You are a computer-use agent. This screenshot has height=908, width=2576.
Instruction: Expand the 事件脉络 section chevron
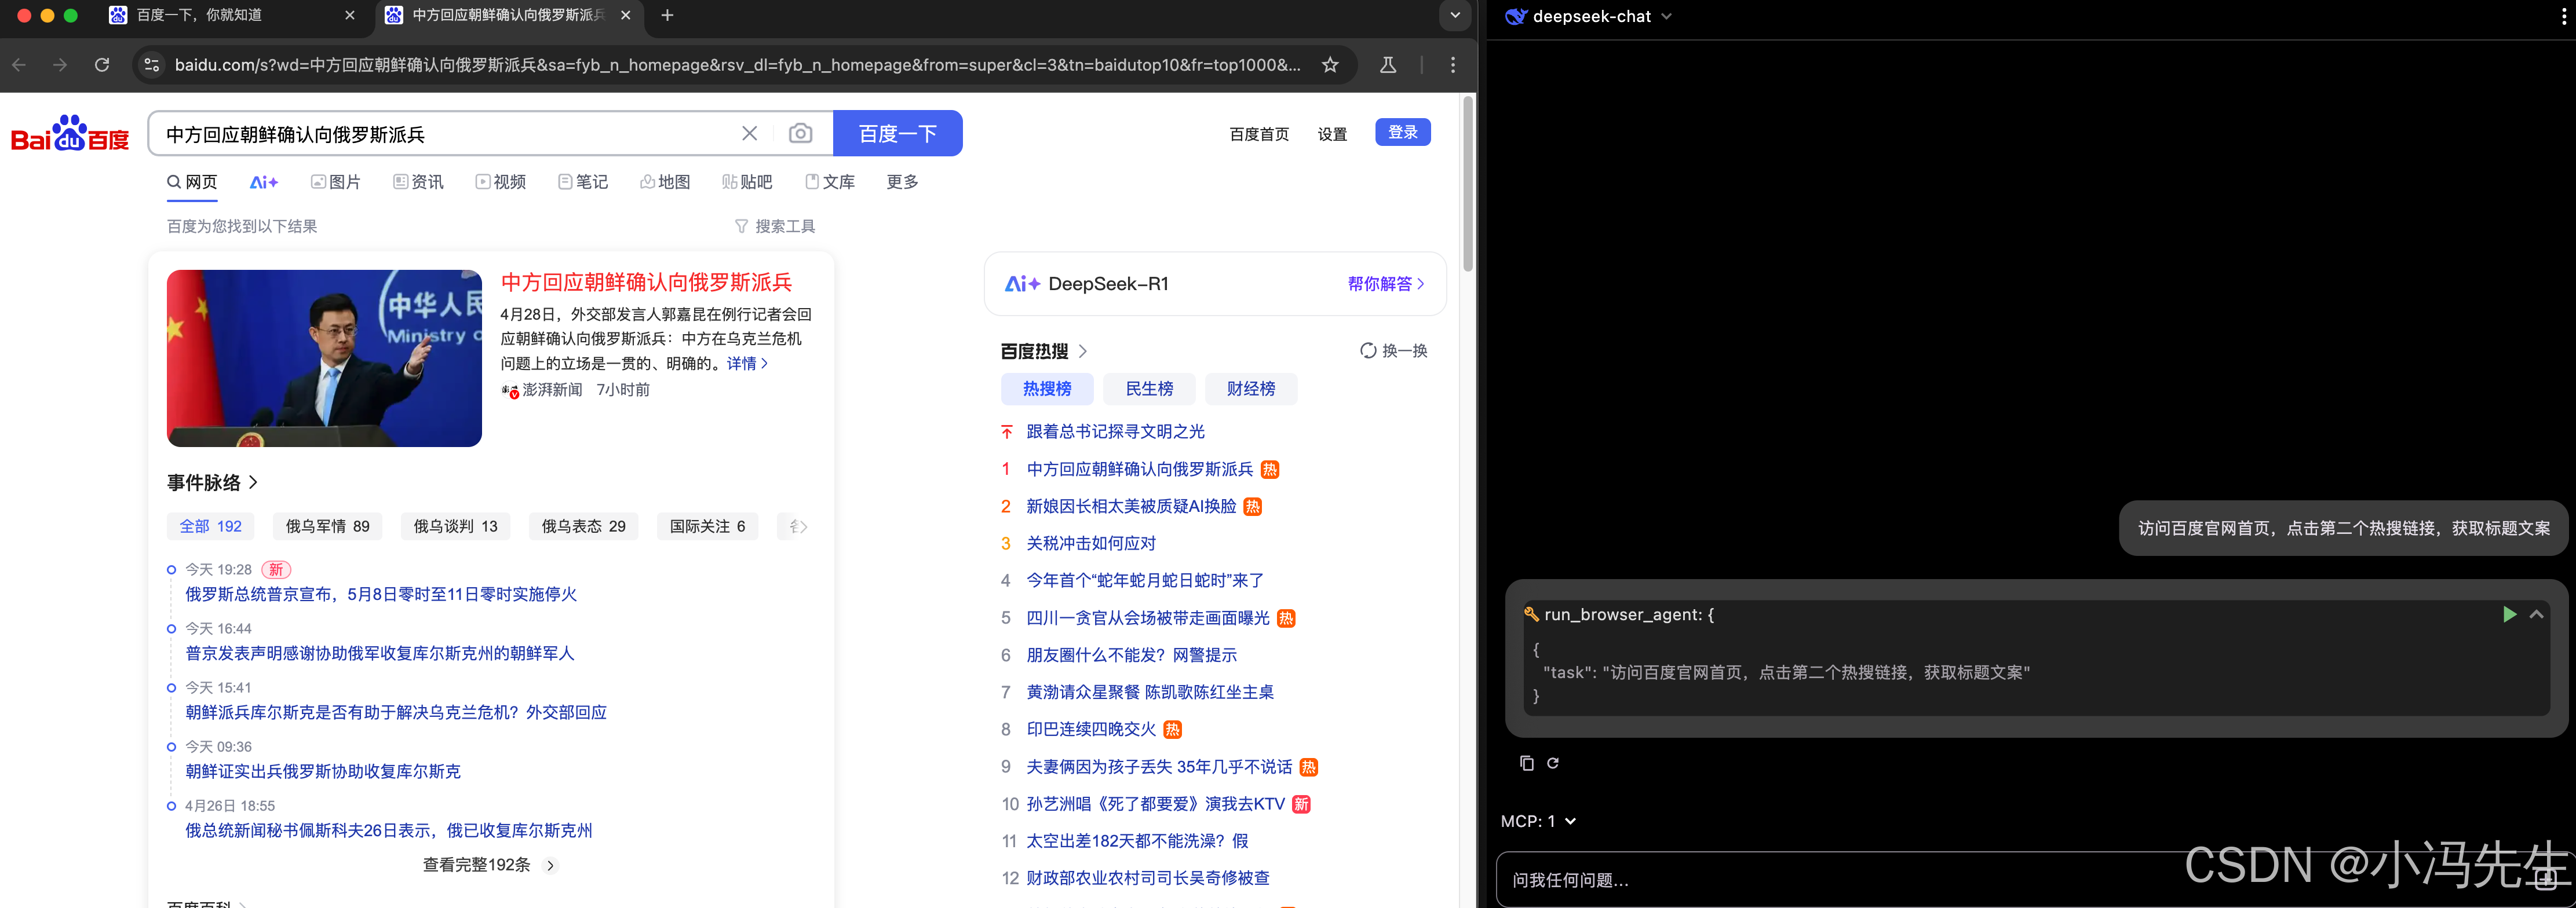click(x=254, y=482)
